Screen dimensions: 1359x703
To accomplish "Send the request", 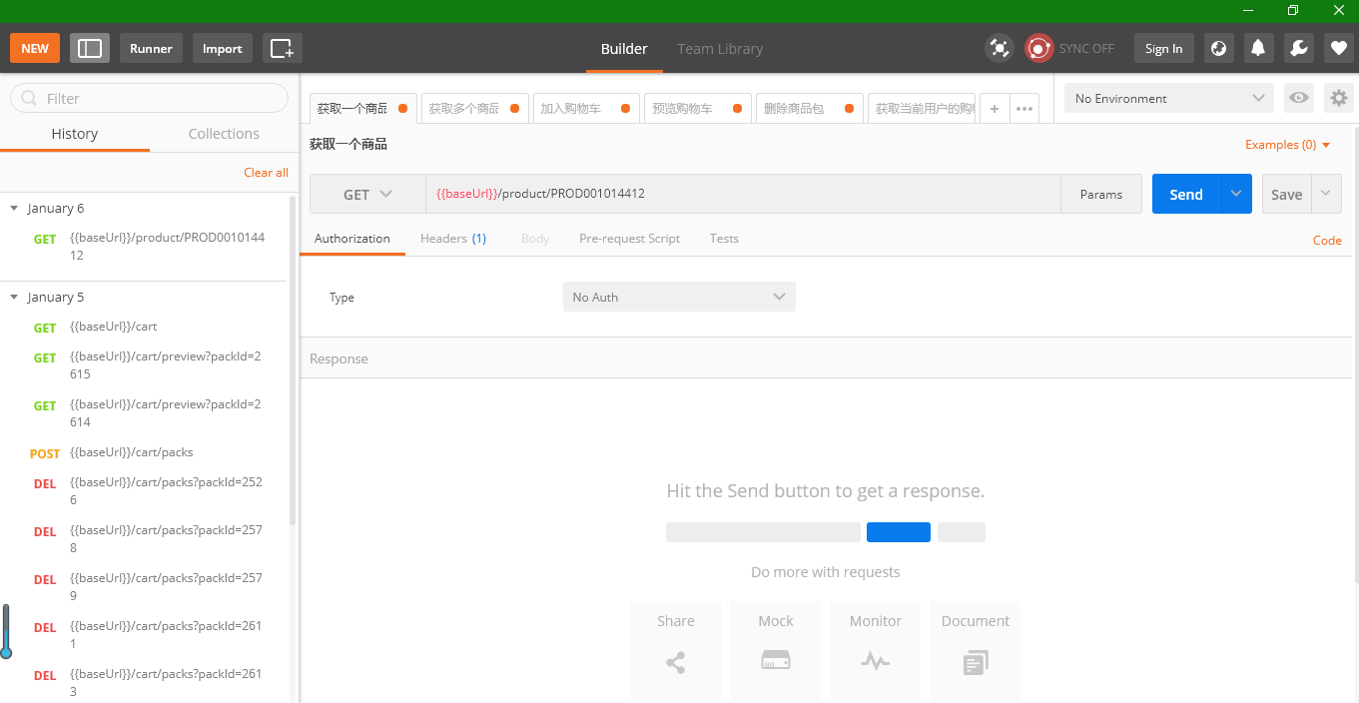I will 1186,195.
